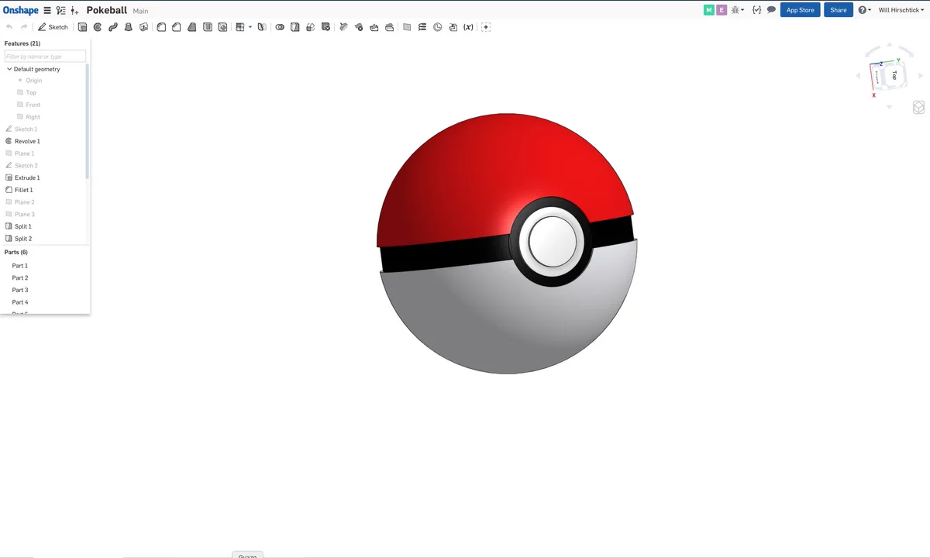Viewport: 930px width, 558px height.
Task: Select the Mirror tool in the toolbar
Action: [261, 27]
